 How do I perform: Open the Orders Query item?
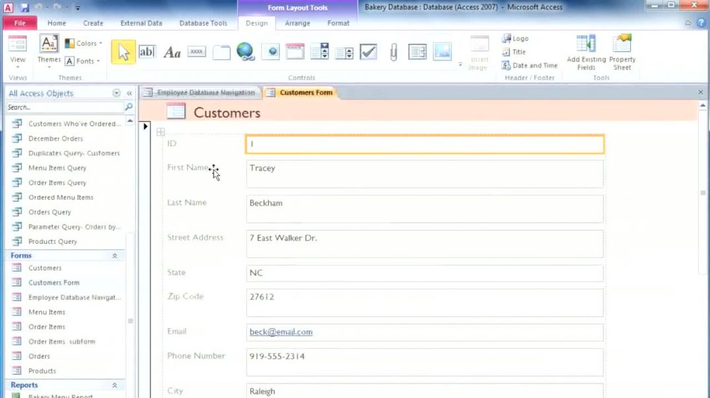point(49,212)
